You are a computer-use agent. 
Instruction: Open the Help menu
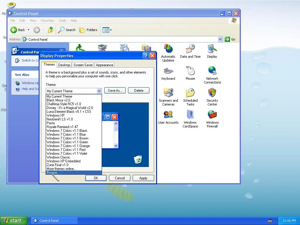coord(74,21)
